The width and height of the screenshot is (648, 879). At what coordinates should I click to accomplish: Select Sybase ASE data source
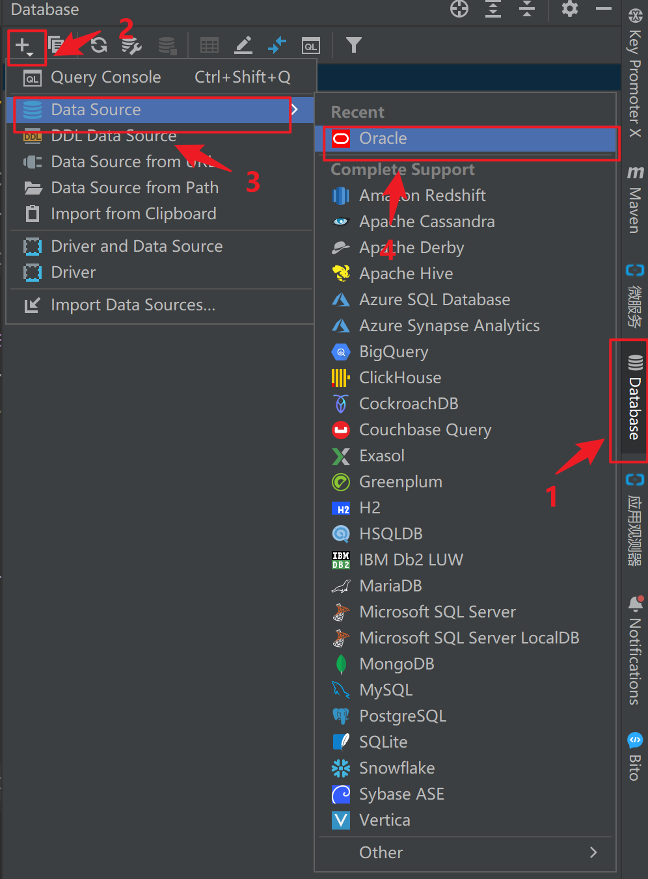pyautogui.click(x=465, y=794)
